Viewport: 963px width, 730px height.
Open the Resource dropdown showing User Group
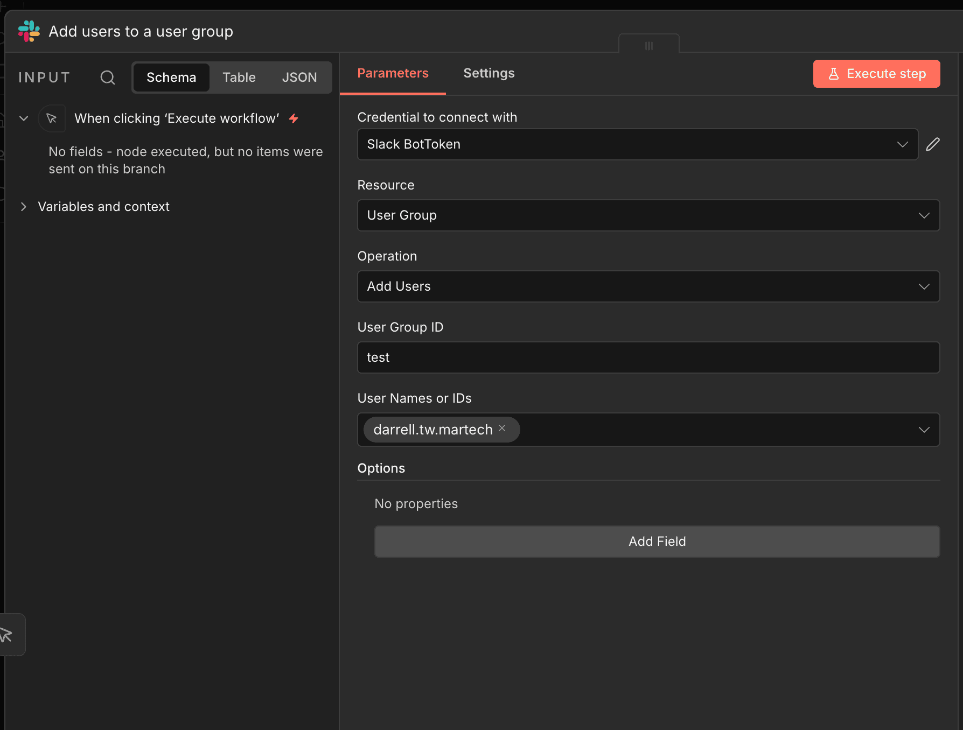pos(648,215)
